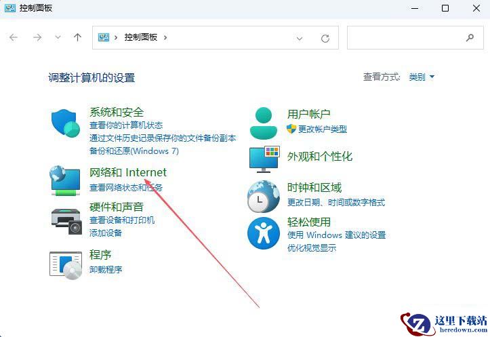Open the 用户帐户 person icon
The image size is (490, 337).
pyautogui.click(x=264, y=122)
